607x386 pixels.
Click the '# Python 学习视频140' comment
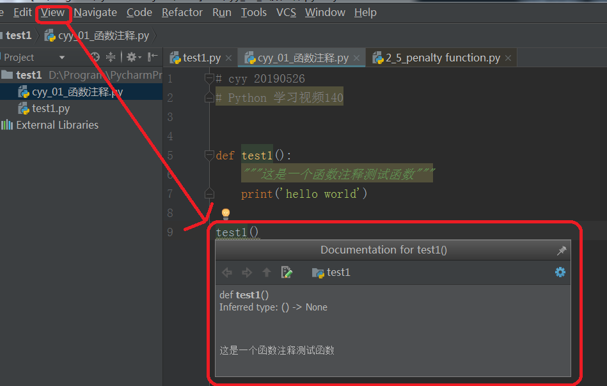click(x=280, y=97)
